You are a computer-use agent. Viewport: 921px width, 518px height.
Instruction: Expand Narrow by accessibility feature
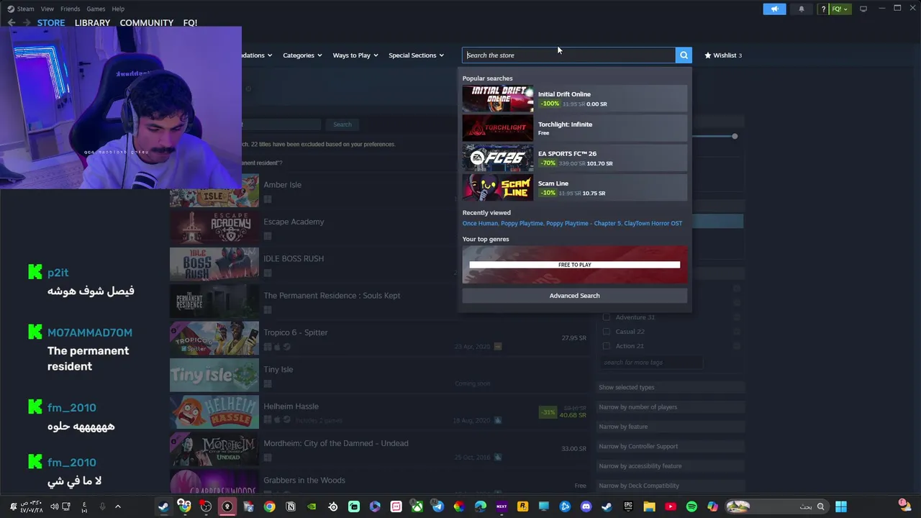click(669, 465)
